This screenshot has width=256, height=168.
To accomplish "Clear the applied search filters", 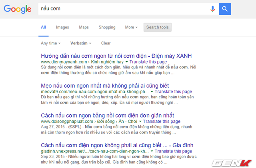I will tap(106, 43).
